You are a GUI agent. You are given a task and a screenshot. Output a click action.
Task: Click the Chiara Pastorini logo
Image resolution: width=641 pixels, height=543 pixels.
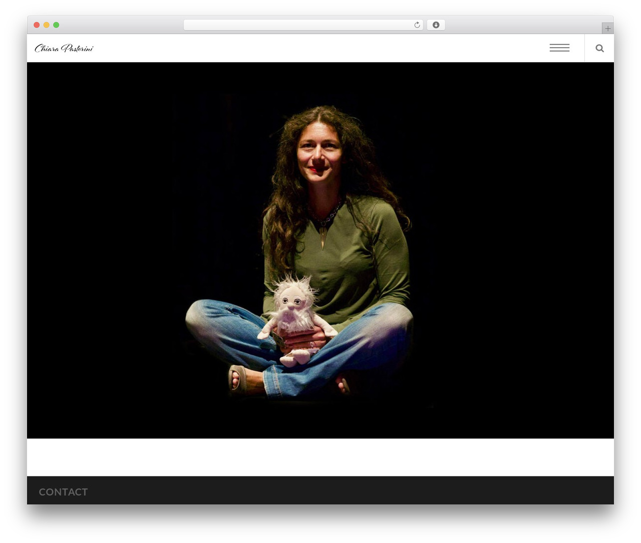(64, 48)
